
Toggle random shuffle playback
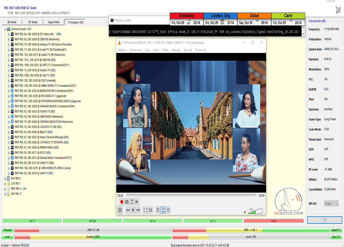(x=168, y=210)
